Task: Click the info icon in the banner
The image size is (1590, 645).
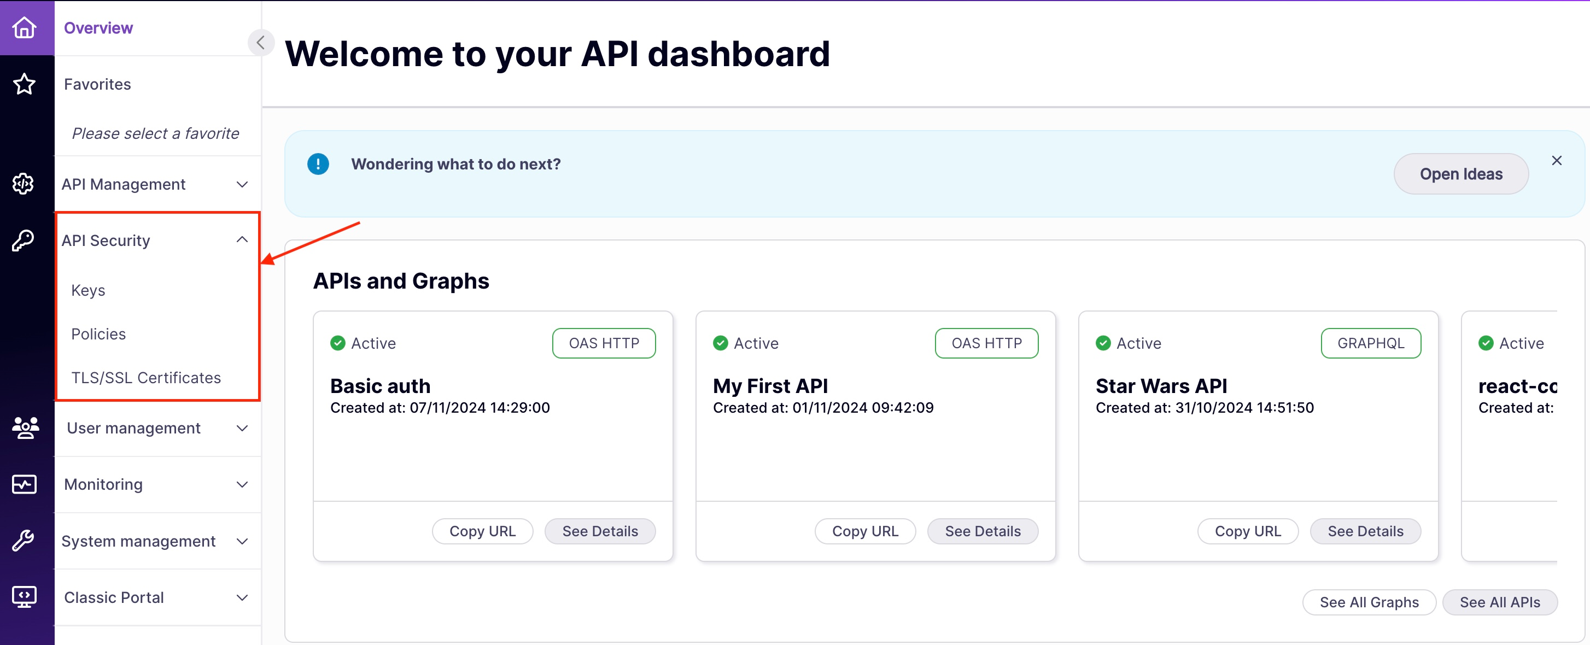Action: [x=317, y=164]
